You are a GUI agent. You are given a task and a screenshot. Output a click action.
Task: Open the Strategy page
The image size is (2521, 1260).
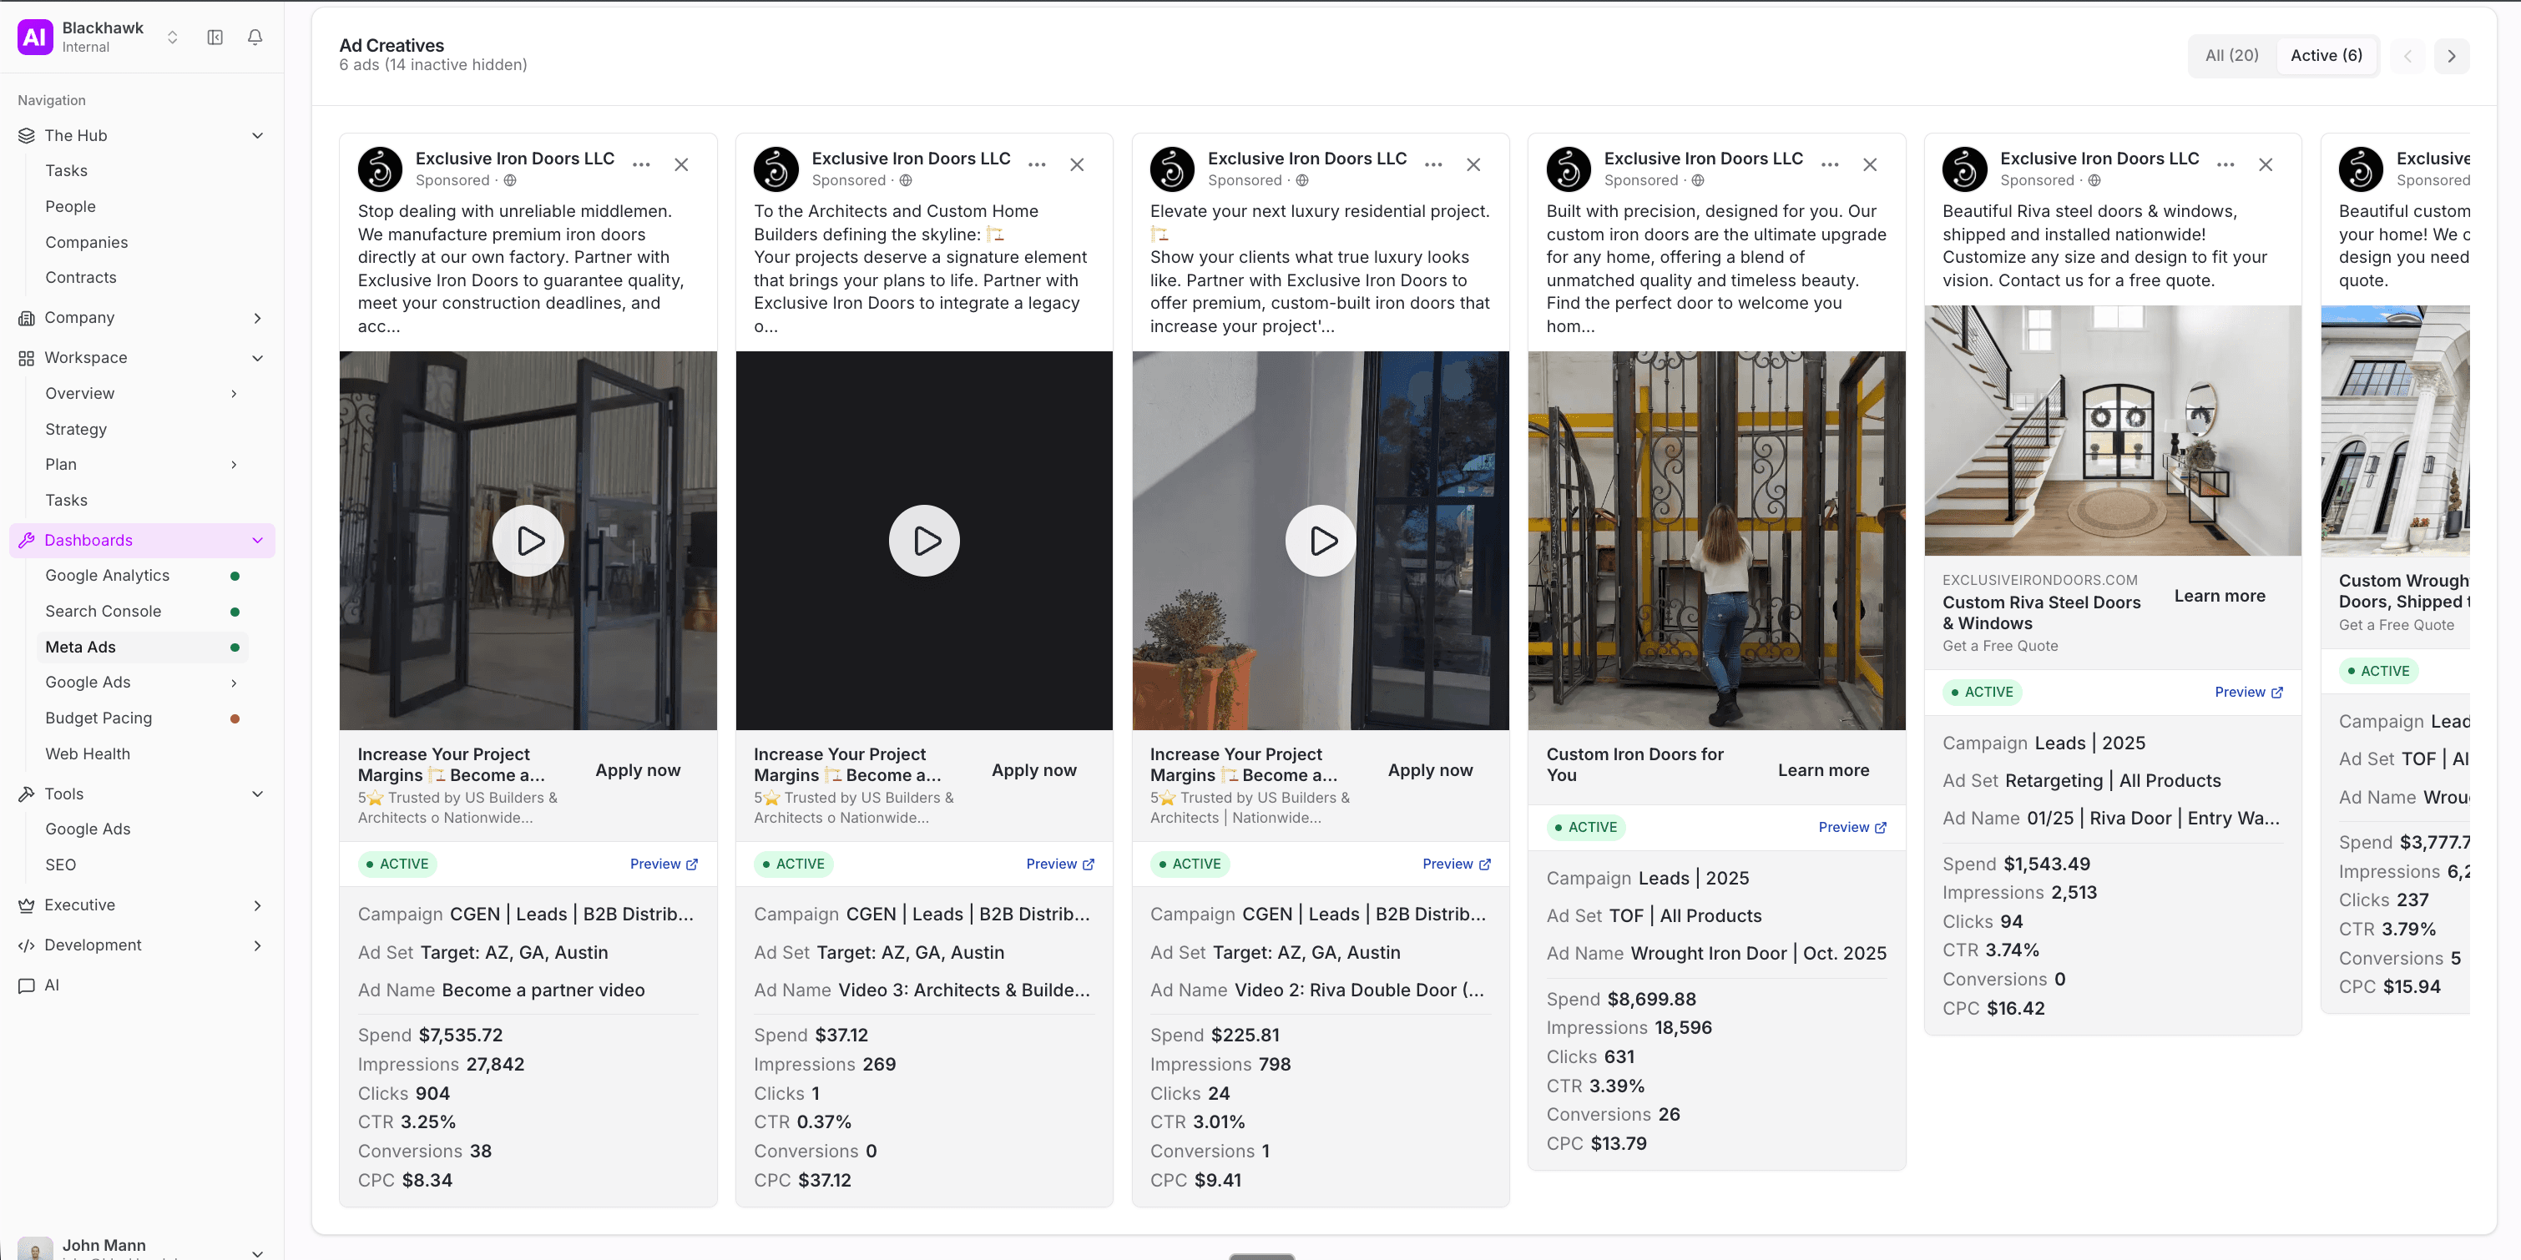coord(76,430)
